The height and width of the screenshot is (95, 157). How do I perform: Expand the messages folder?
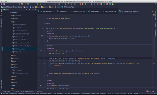pos(10,58)
